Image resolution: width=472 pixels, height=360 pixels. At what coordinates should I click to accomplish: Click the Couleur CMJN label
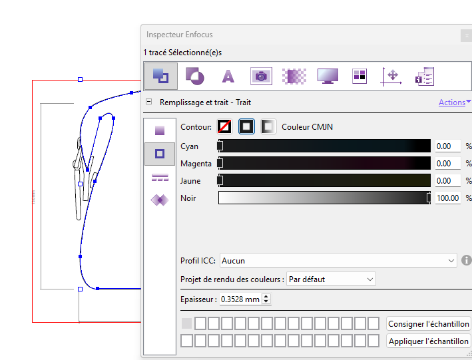(x=307, y=127)
